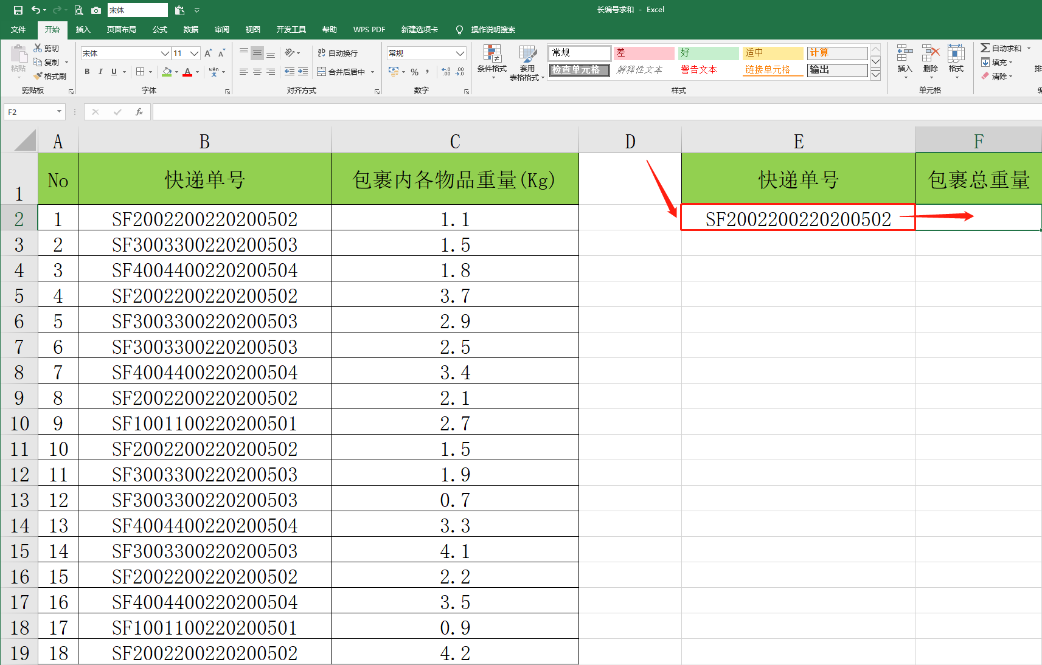Click the insert function fx icon
Screen dimensions: 1042x665
139,112
